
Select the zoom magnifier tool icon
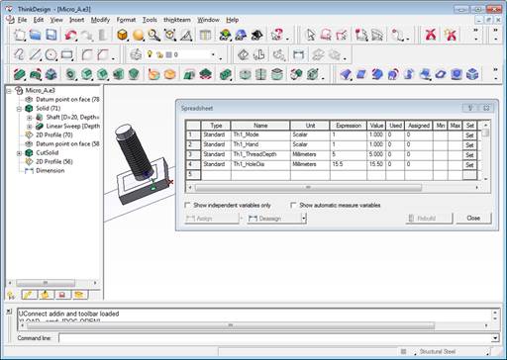coord(154,35)
